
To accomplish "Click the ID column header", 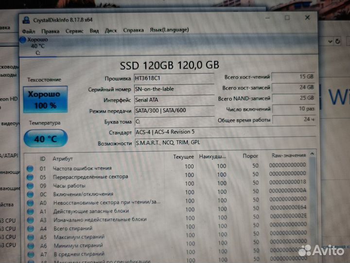I will click(43, 159).
